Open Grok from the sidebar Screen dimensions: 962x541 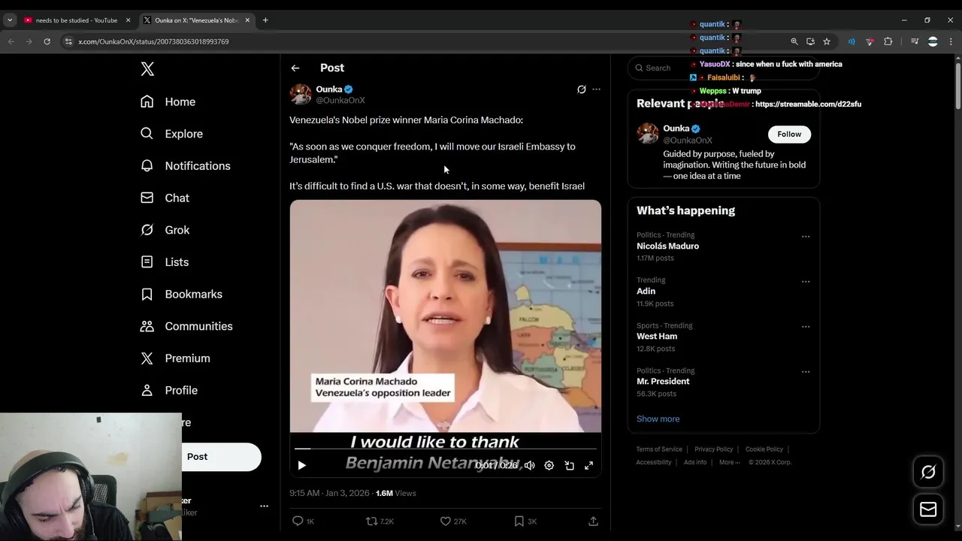pos(165,230)
